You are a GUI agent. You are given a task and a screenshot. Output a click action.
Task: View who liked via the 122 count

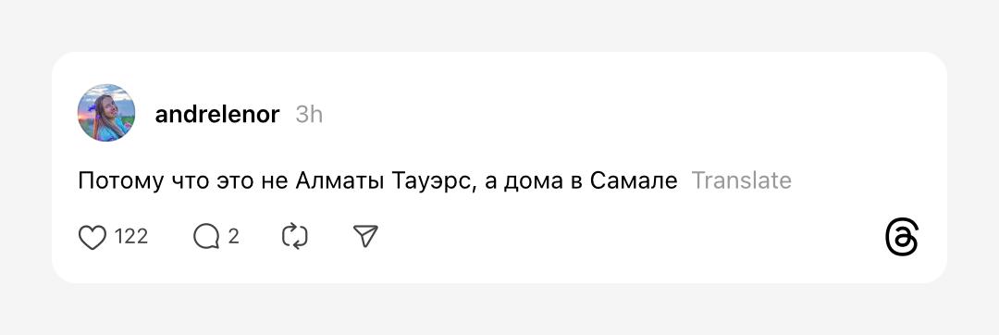(131, 237)
